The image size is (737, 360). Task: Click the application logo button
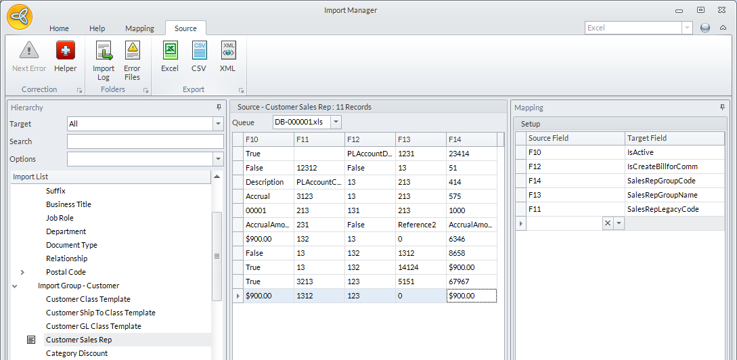point(20,16)
